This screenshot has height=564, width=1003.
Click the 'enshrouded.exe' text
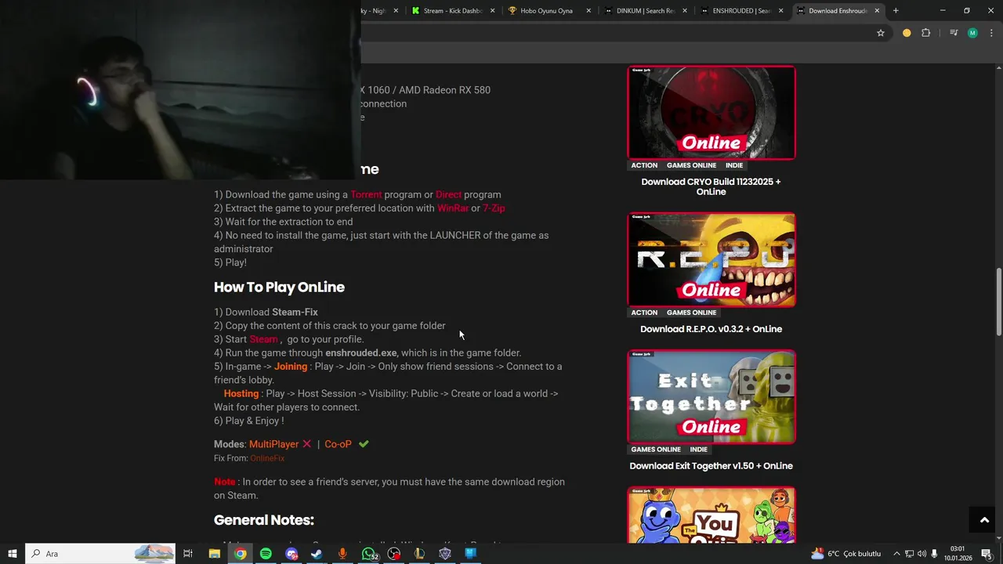click(361, 352)
